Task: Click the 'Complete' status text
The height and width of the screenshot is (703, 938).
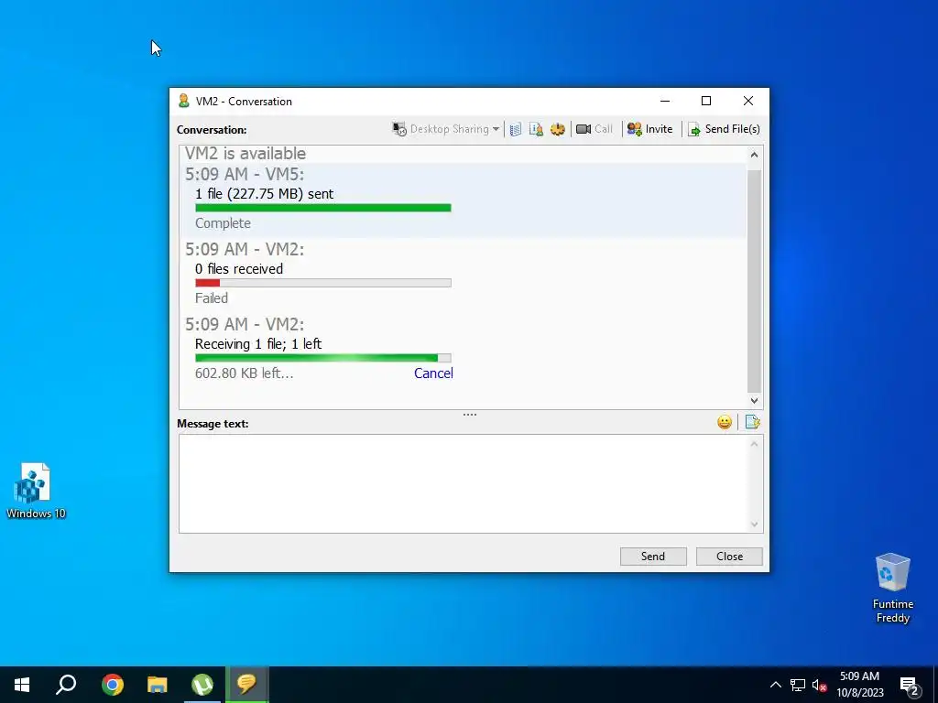Action: [223, 223]
